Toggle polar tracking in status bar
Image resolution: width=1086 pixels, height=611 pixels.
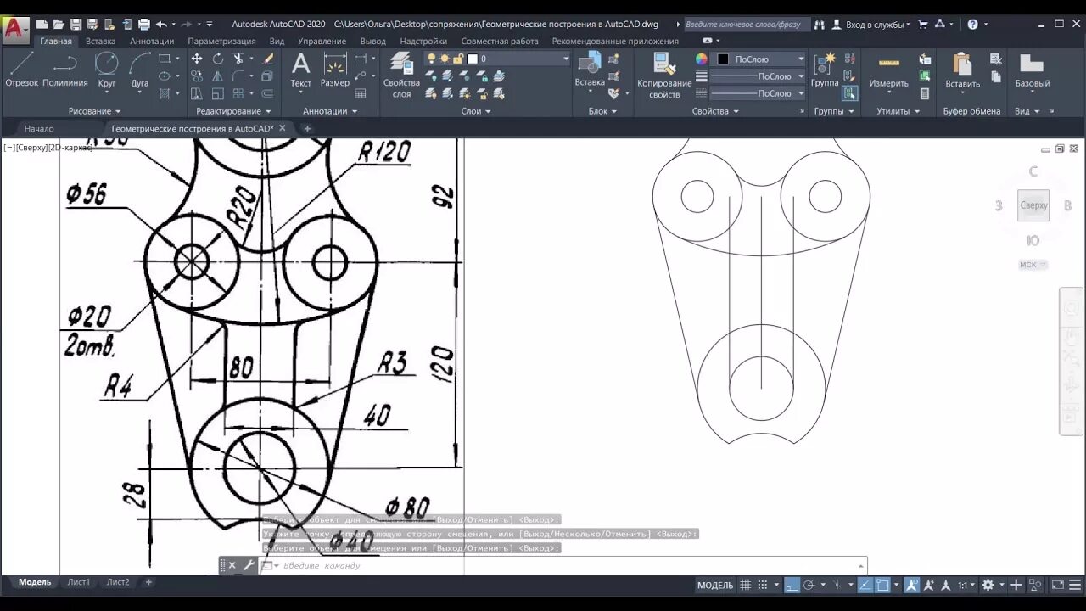click(809, 585)
